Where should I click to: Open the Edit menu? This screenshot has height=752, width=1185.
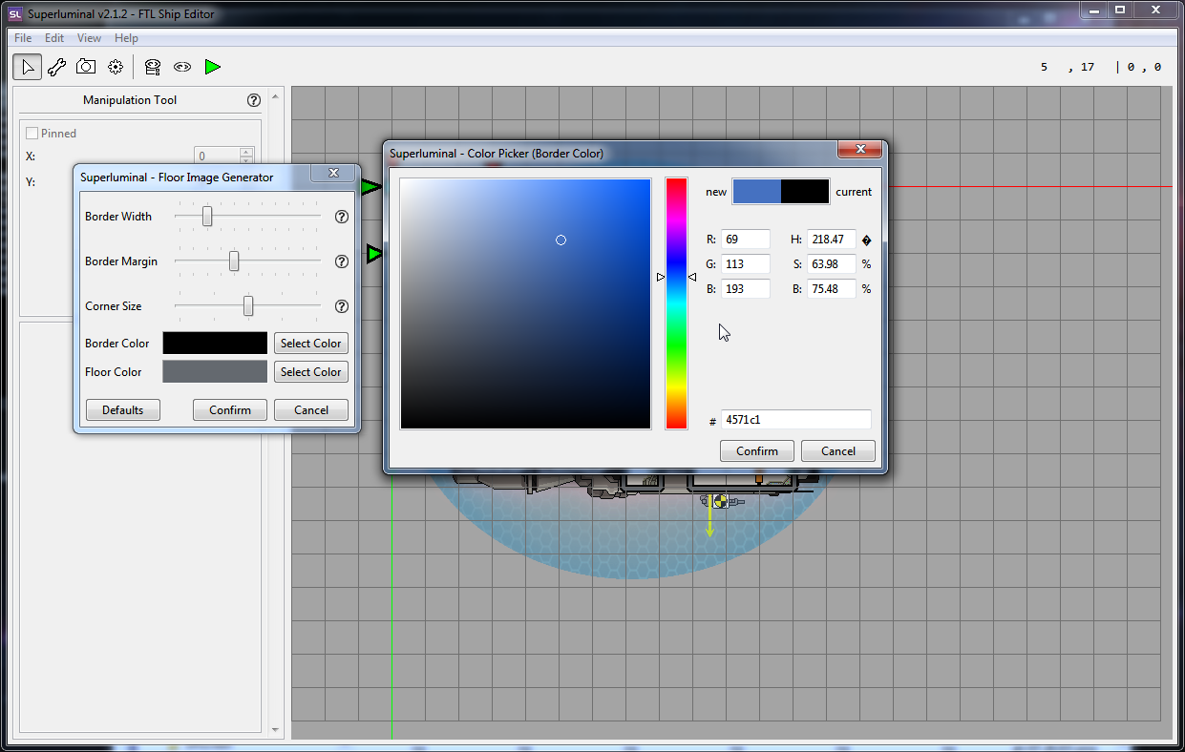point(54,38)
